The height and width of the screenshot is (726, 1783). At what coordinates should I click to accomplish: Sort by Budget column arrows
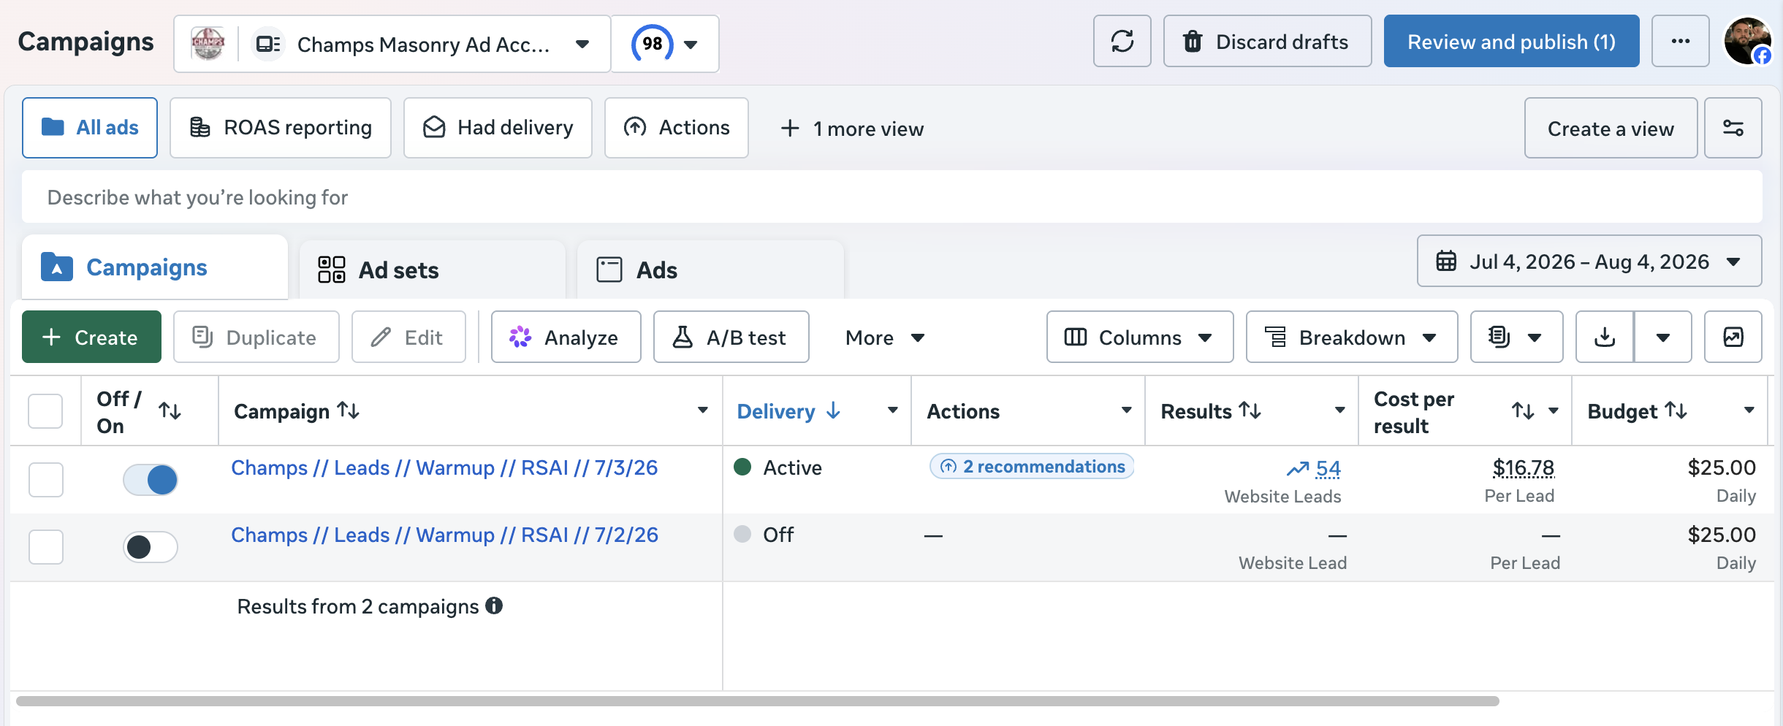1676,410
